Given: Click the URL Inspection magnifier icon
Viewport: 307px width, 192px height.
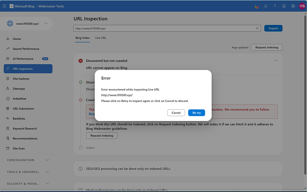Looking at the screenshot, I should [8, 69].
